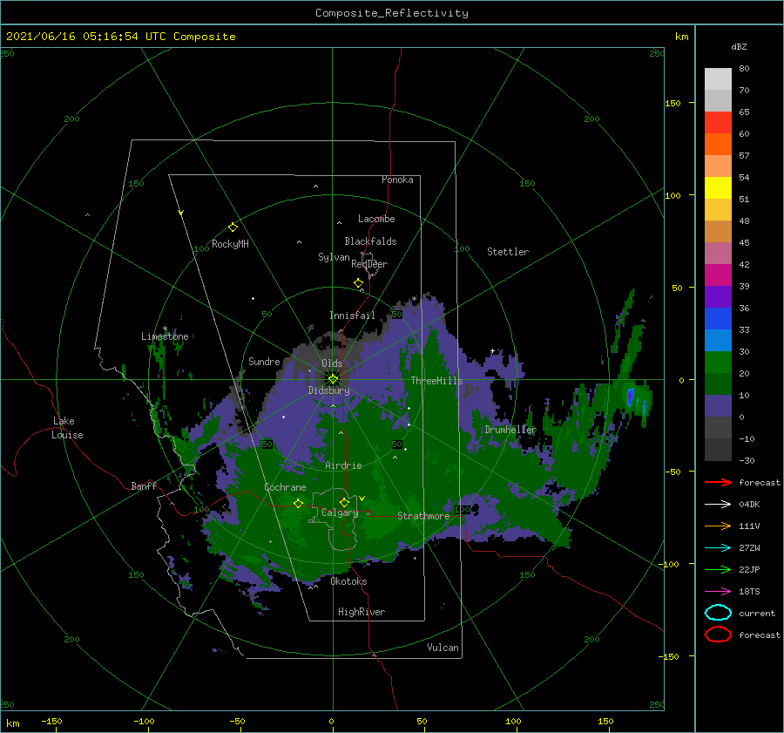Click the Lacombe city label

tap(376, 219)
